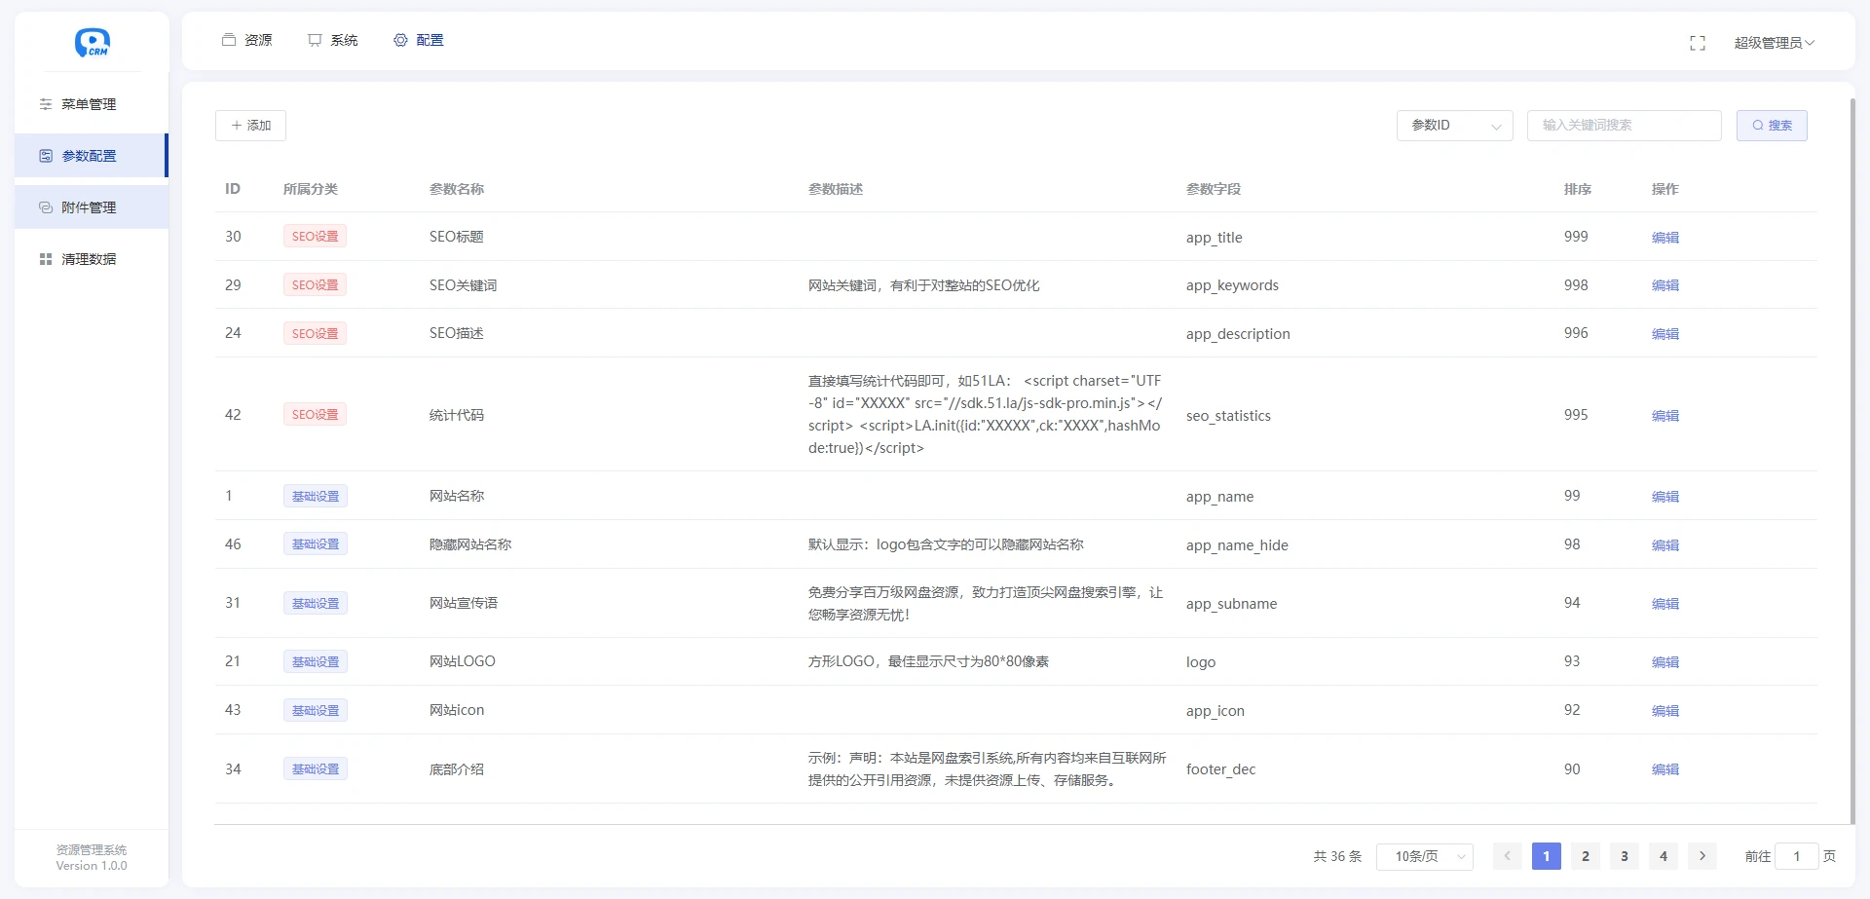Click the logo field cell in 网站LOGO row
Image resolution: width=1870 pixels, height=899 pixels.
pos(1201,661)
